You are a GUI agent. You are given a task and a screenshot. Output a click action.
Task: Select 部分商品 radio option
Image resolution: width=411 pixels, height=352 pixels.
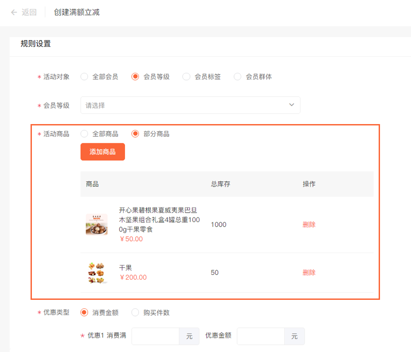[x=135, y=134]
